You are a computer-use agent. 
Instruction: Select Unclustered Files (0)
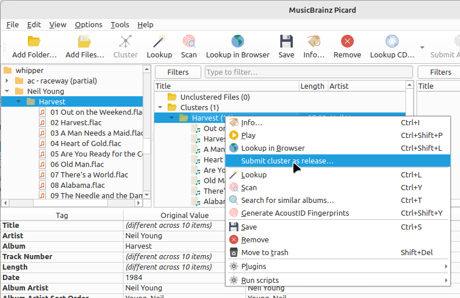click(215, 97)
